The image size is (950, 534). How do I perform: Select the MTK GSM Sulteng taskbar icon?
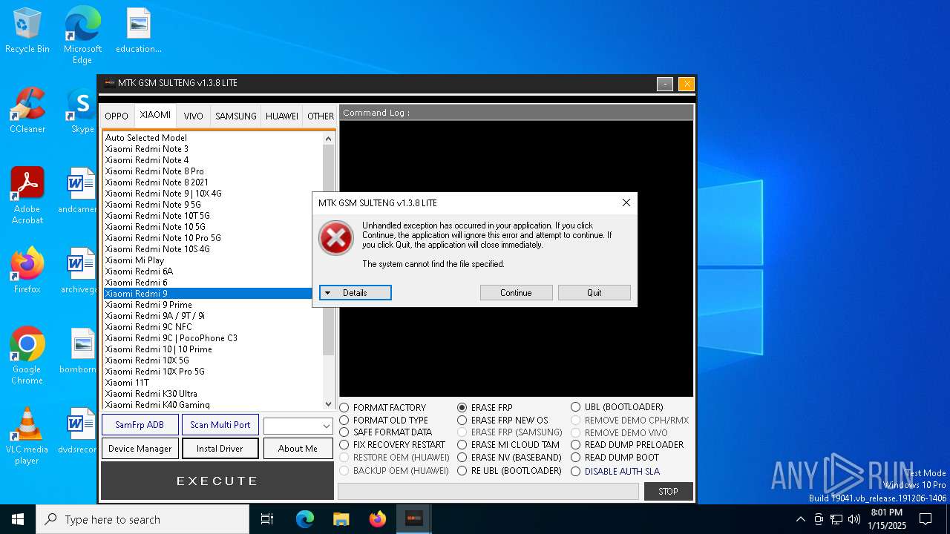[x=413, y=519]
